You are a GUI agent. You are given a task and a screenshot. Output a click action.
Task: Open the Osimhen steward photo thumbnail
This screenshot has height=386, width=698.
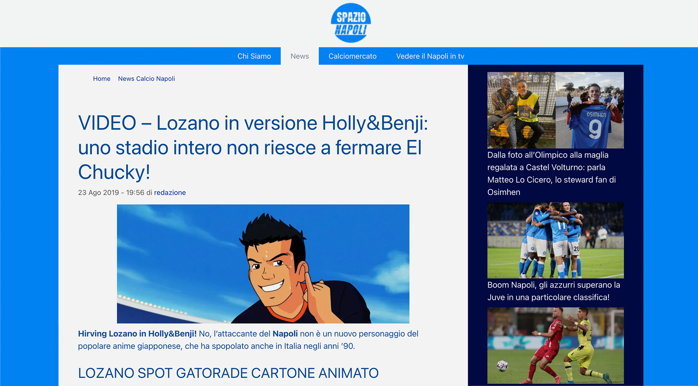click(x=555, y=110)
